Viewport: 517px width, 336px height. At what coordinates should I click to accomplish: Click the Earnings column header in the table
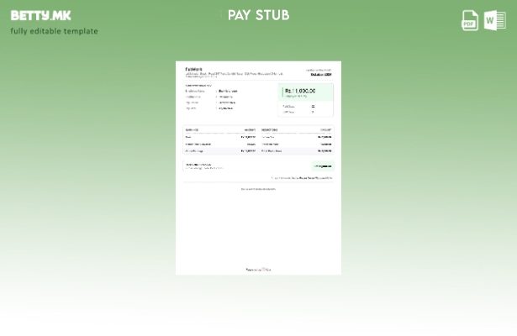(x=192, y=130)
